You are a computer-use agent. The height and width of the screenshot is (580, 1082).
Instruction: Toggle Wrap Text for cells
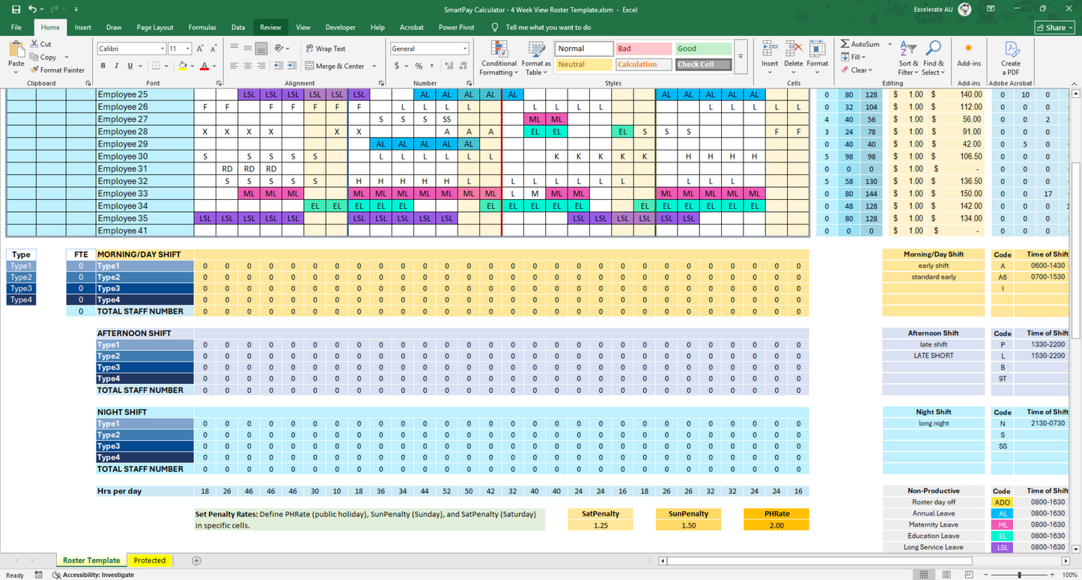click(x=325, y=49)
